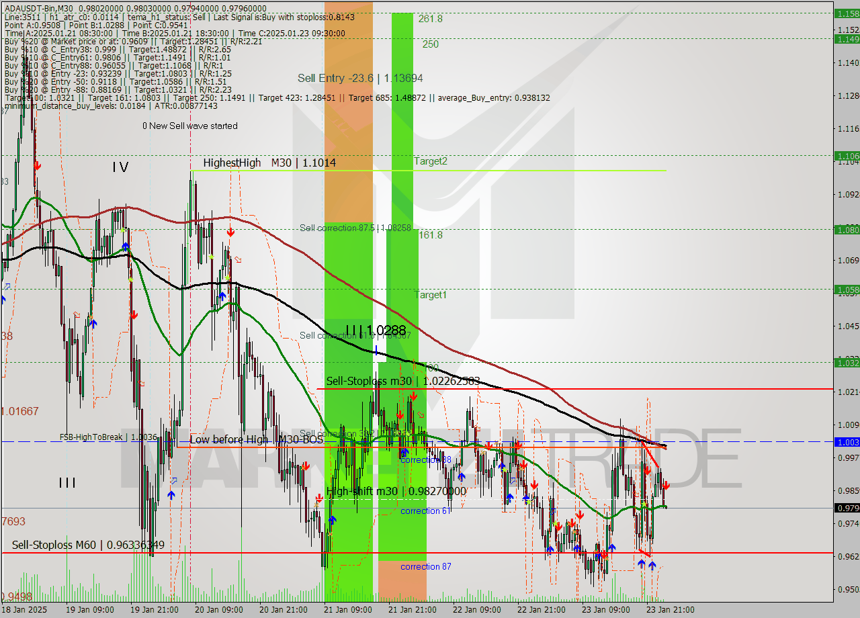Click the '23 Jan 09:00' time label
The height and width of the screenshot is (618, 860).
click(606, 610)
